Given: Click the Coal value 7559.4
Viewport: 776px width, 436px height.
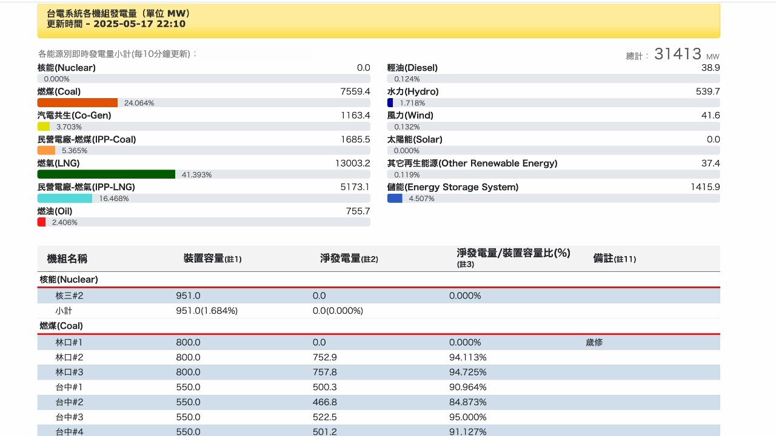Looking at the screenshot, I should tap(355, 91).
